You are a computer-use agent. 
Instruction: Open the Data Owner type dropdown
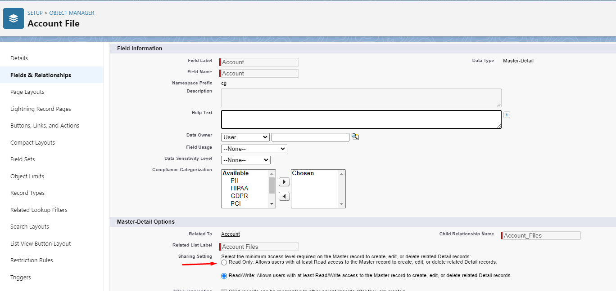[x=245, y=137]
